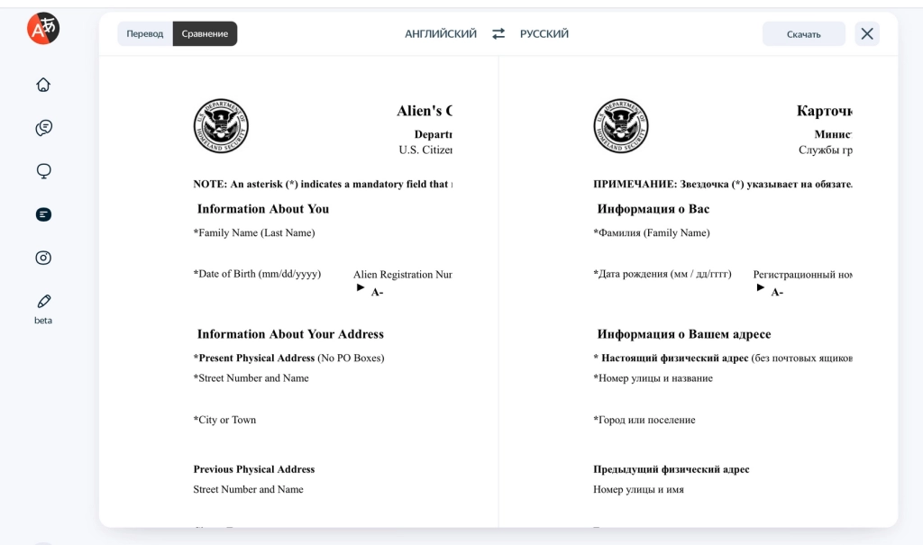Open the camera image translation icon
923x545 pixels.
click(43, 258)
